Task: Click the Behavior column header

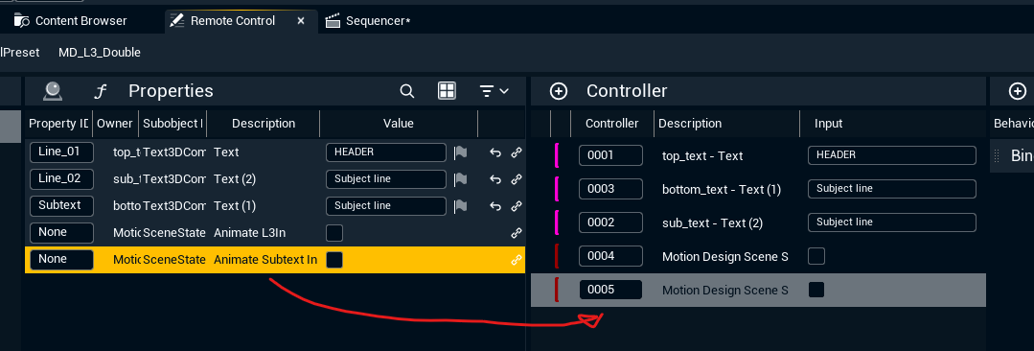Action: coord(1013,124)
